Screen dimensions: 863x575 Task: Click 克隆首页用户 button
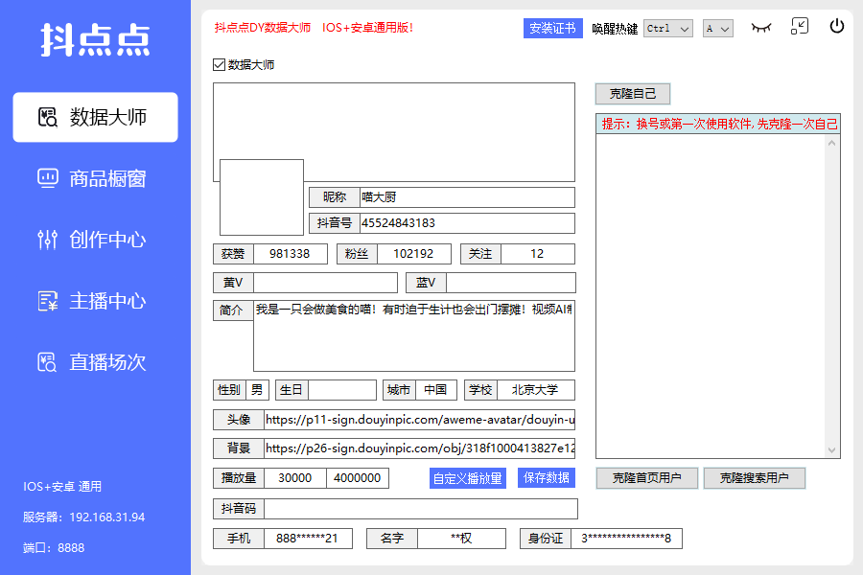tap(646, 478)
